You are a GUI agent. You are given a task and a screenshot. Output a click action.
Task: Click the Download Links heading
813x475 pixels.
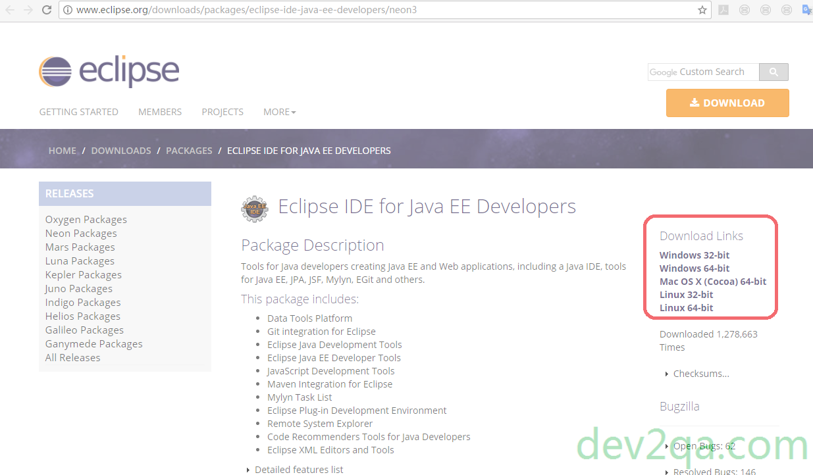[x=701, y=236]
